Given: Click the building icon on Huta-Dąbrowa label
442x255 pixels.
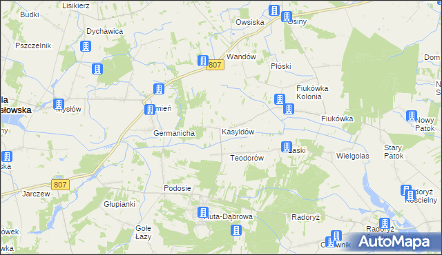Looking at the screenshot, I should (203, 212).
